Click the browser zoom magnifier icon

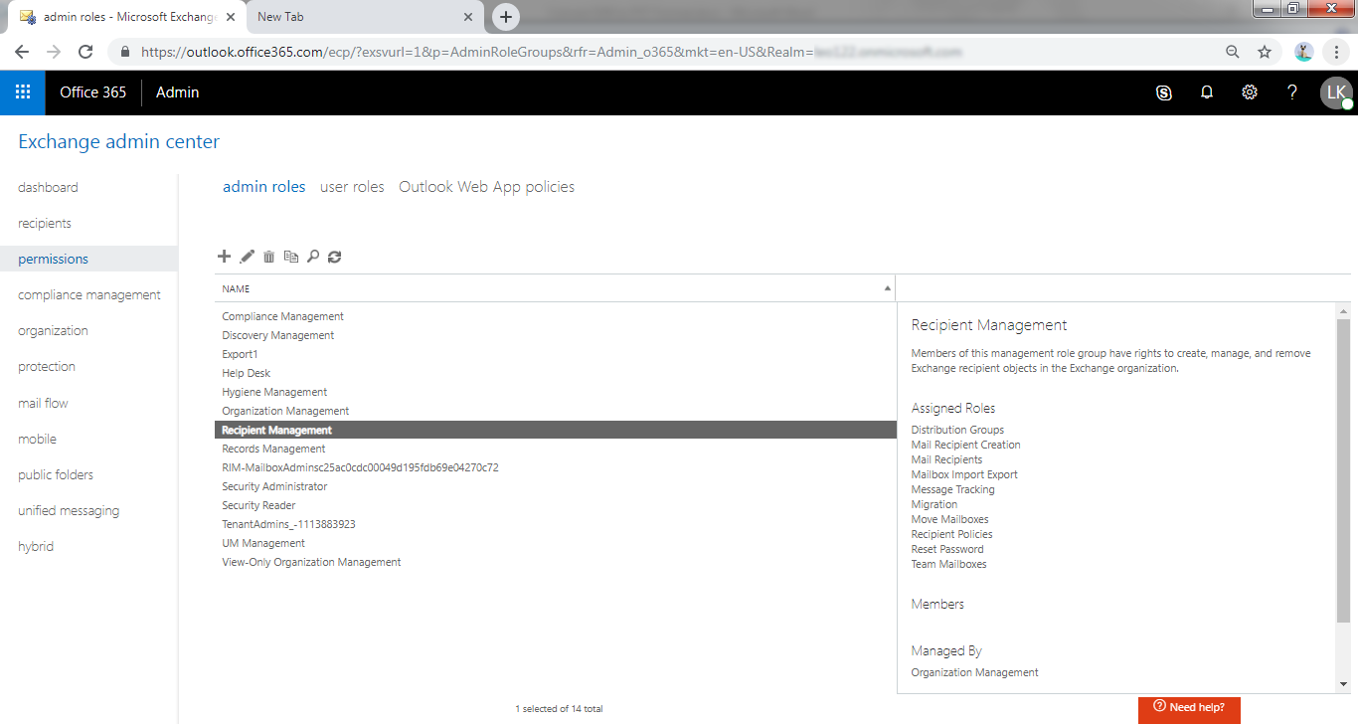pos(1233,52)
